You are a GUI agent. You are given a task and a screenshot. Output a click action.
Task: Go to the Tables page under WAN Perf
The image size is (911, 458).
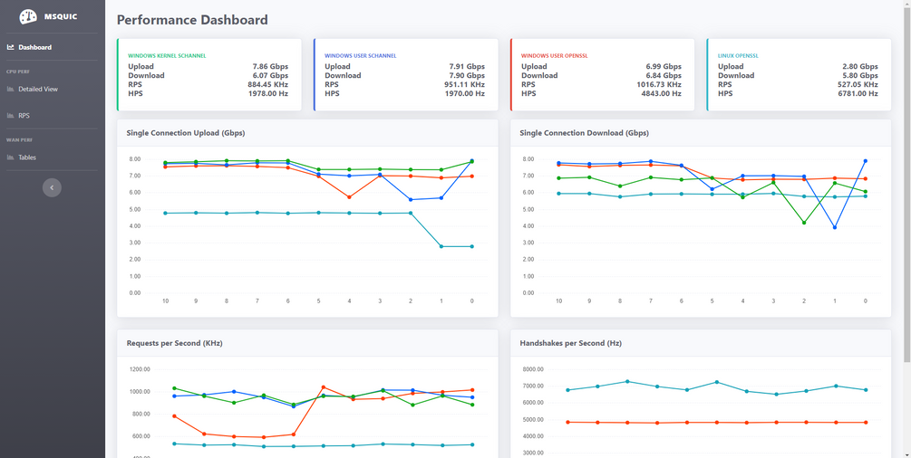coord(27,157)
